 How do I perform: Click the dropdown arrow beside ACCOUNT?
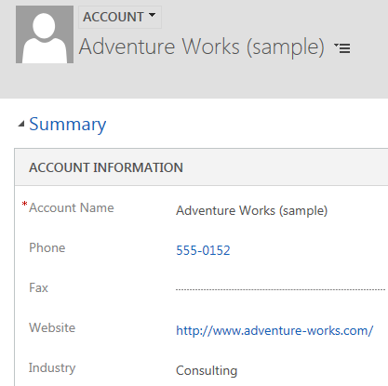tap(152, 15)
